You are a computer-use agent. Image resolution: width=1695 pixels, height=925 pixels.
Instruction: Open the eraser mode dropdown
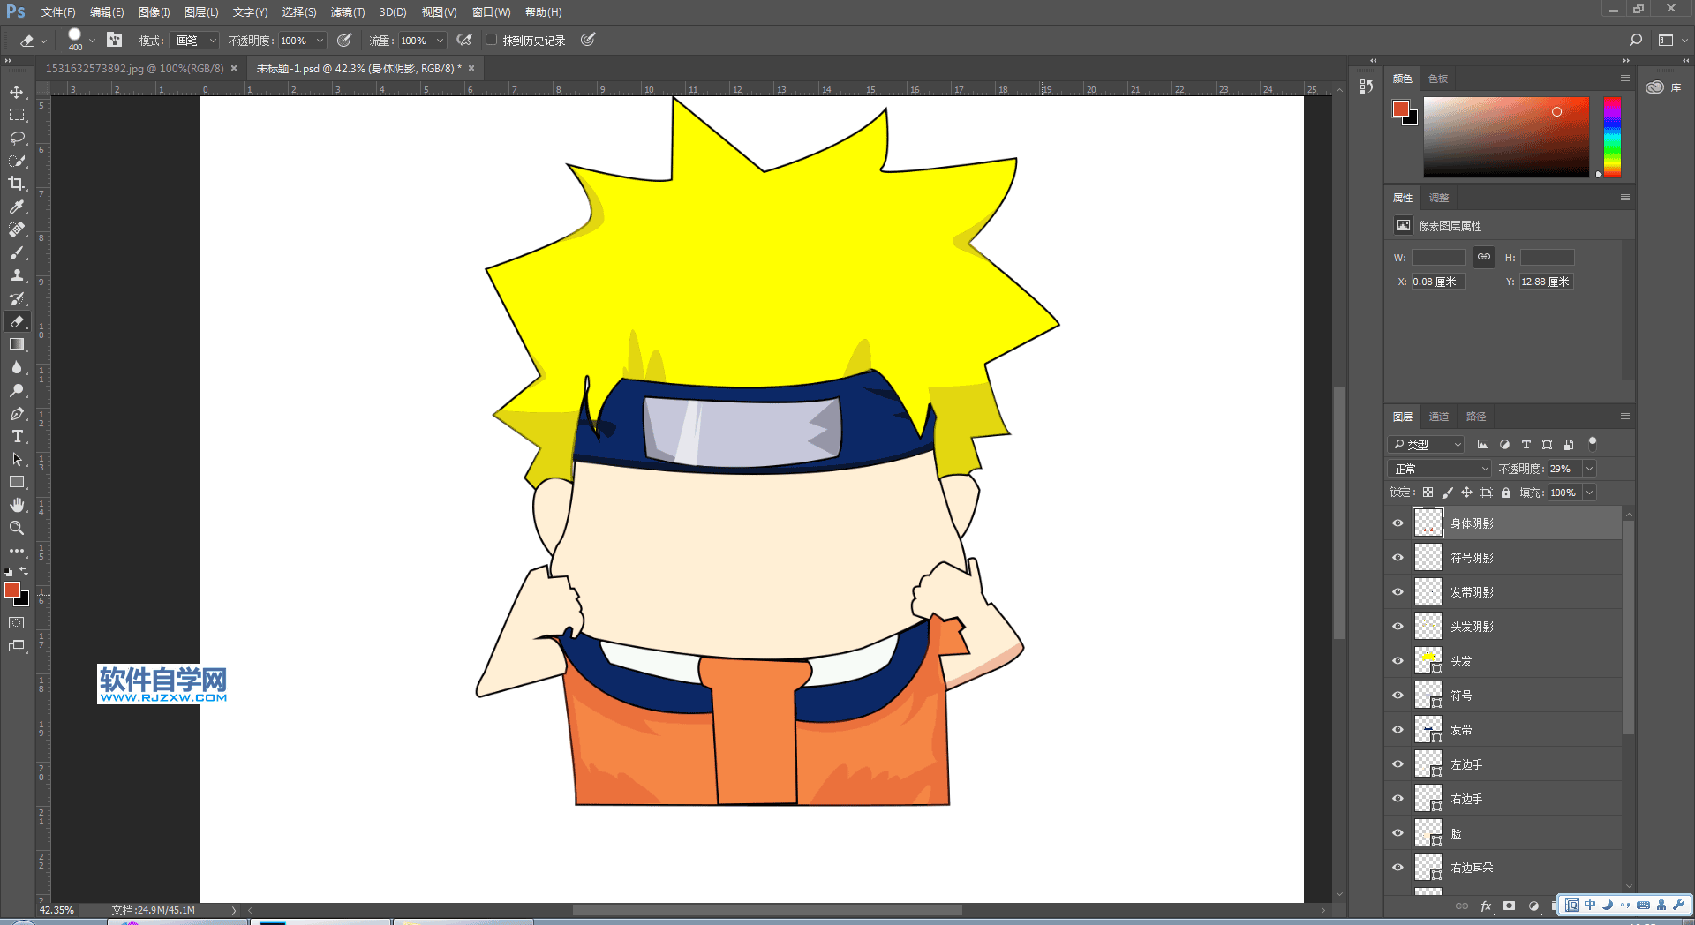point(196,41)
